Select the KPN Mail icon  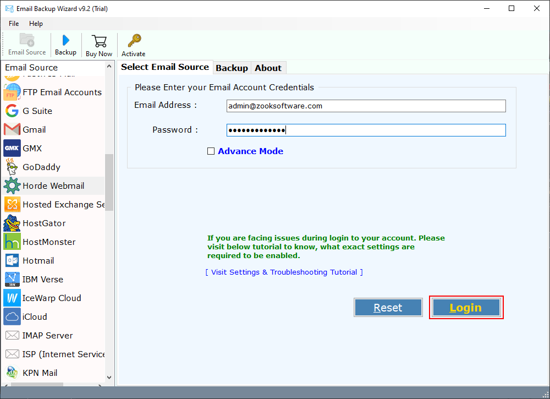[x=12, y=373]
